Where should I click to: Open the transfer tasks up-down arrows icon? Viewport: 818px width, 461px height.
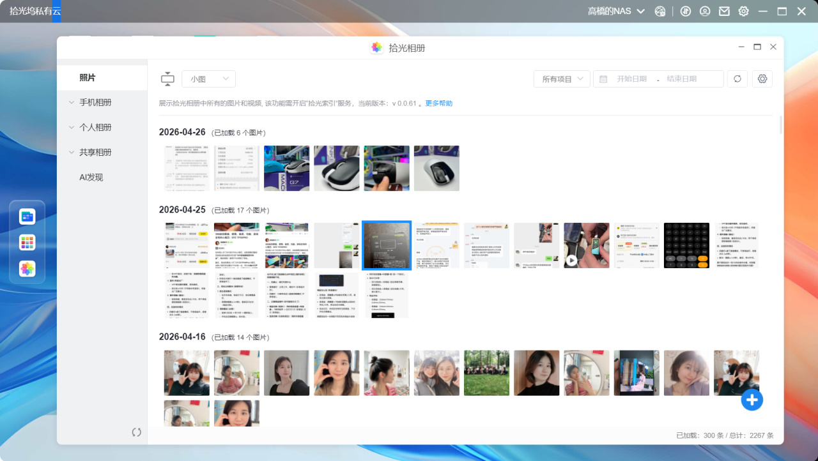click(x=686, y=11)
